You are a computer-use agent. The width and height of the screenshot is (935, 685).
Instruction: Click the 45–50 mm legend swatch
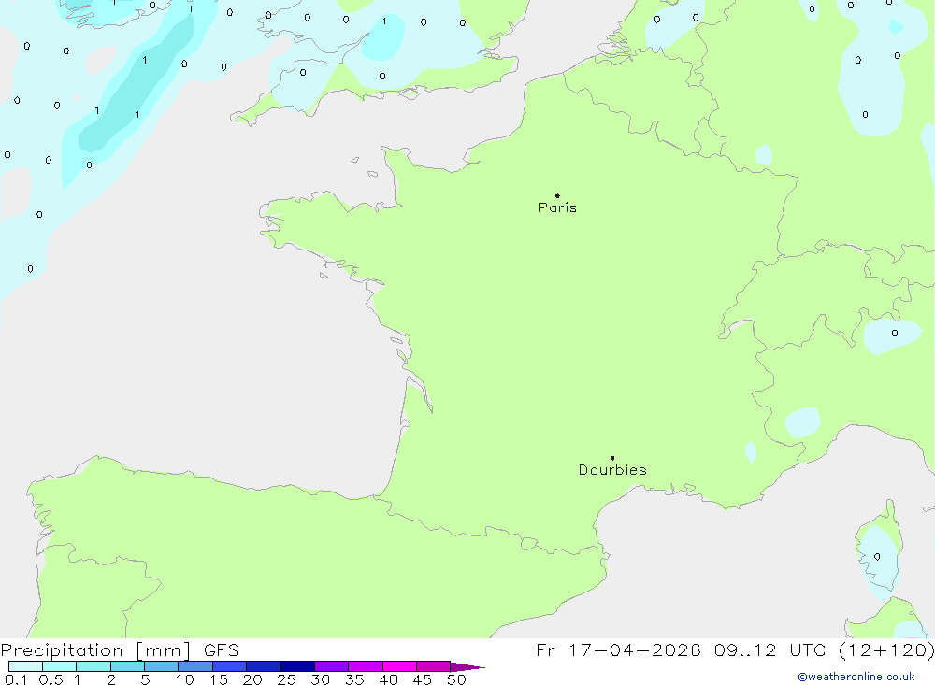coord(434,666)
